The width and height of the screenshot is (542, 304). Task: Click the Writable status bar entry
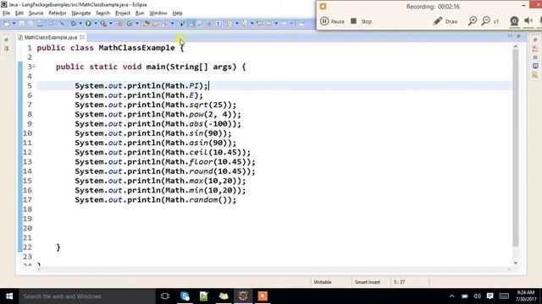tap(322, 282)
